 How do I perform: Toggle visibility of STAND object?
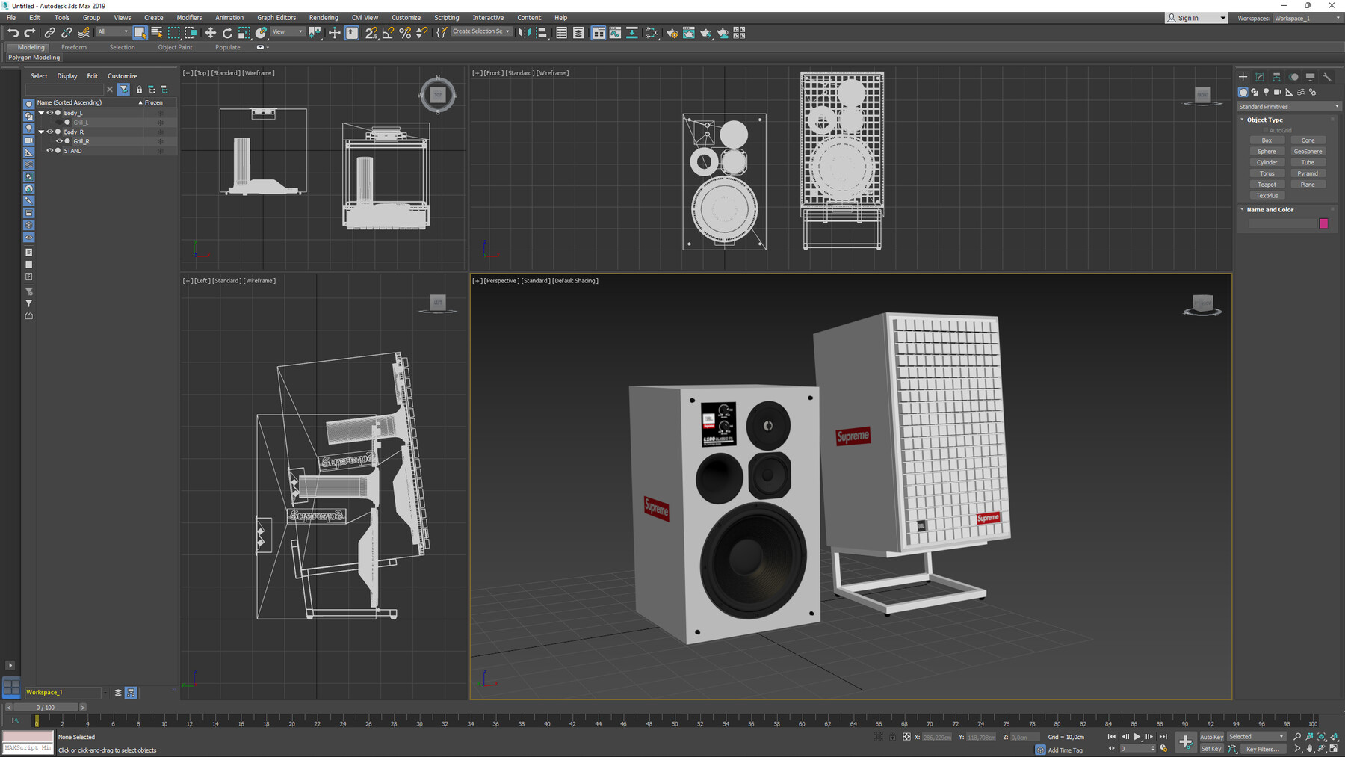pos(50,151)
